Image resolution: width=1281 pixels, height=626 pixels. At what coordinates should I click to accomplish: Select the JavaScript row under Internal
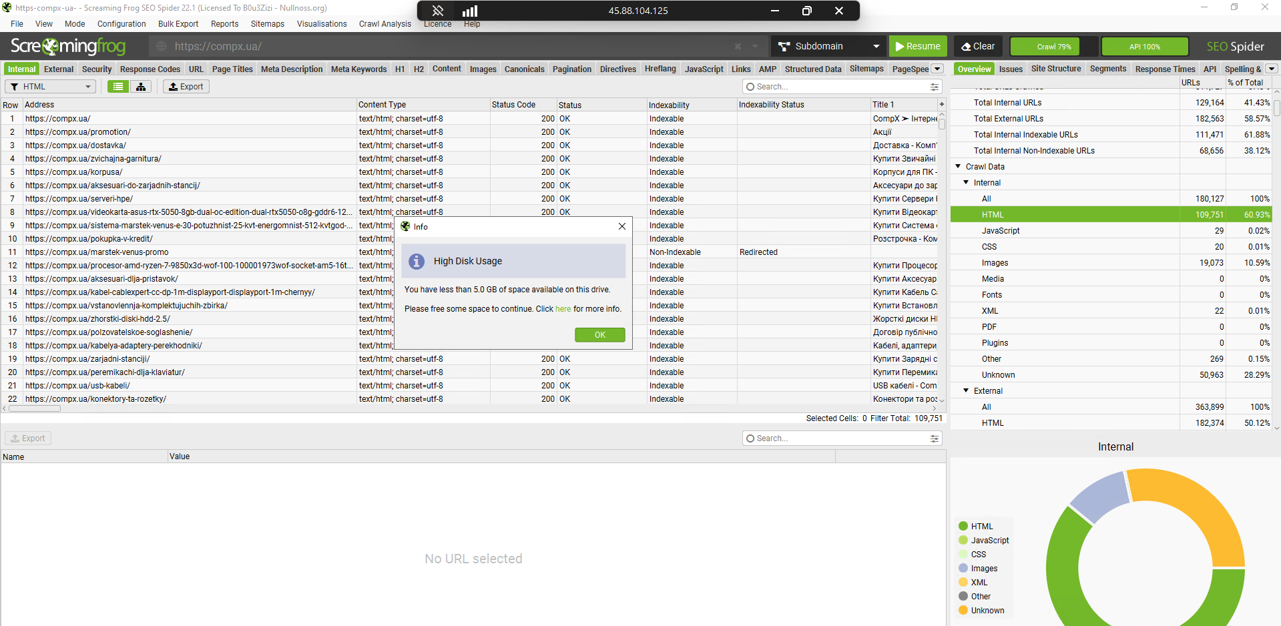1111,231
